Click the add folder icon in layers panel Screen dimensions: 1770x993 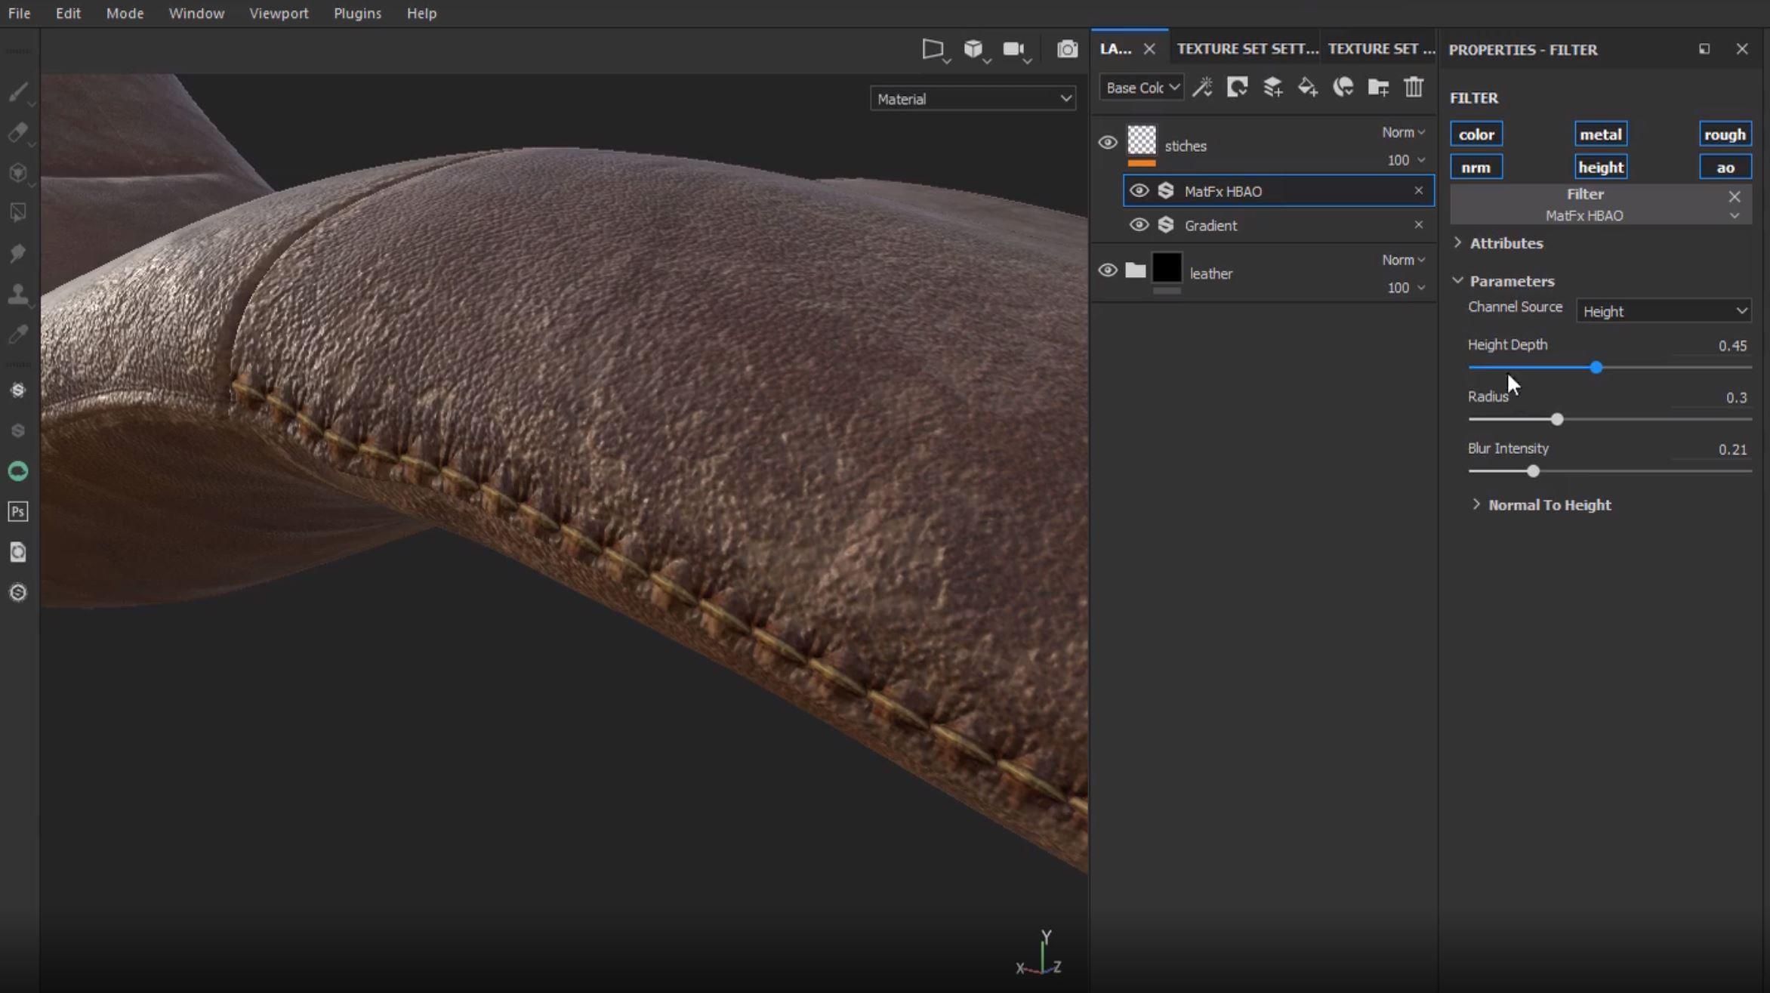[x=1378, y=88]
